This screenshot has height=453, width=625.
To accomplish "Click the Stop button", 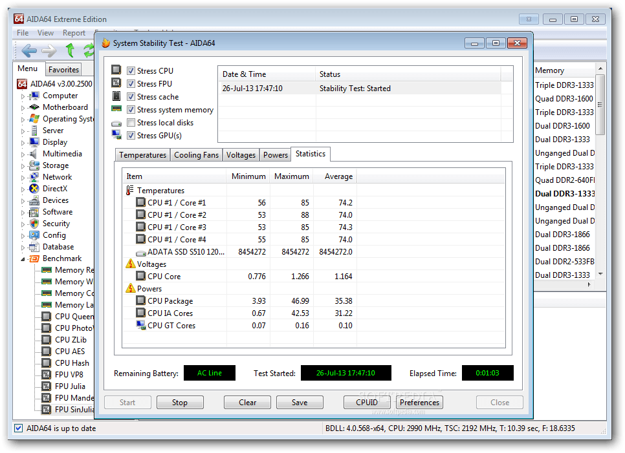I will point(180,403).
